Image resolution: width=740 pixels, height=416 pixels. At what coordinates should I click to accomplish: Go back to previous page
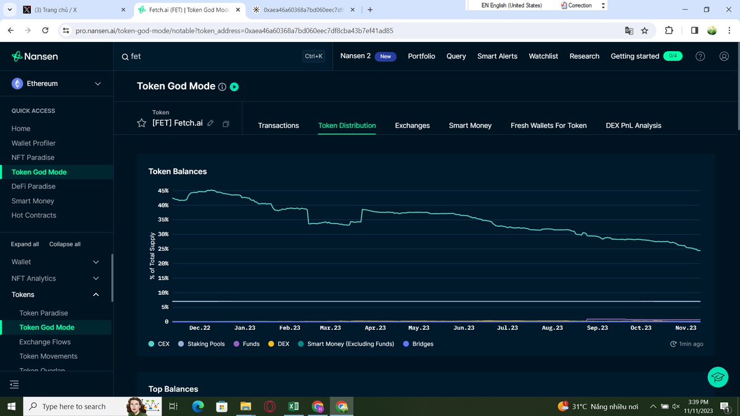[x=11, y=30]
